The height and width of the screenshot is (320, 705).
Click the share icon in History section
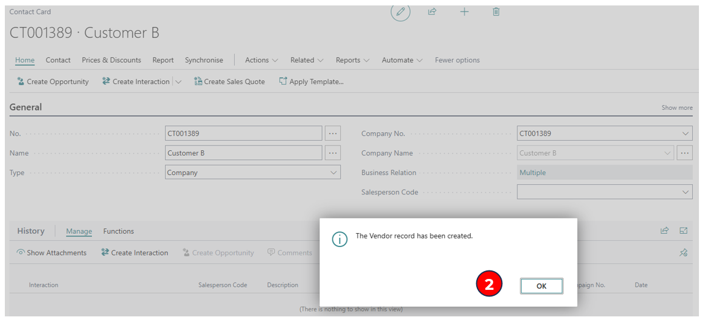point(664,231)
